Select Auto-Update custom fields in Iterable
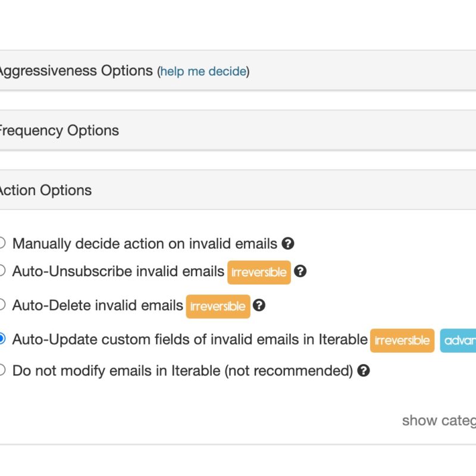Viewport: 476px width, 476px height. click(1, 339)
